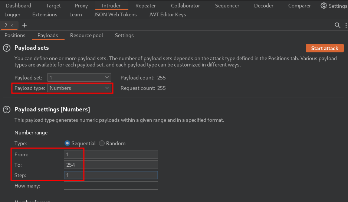Click the How many field

coord(111,186)
